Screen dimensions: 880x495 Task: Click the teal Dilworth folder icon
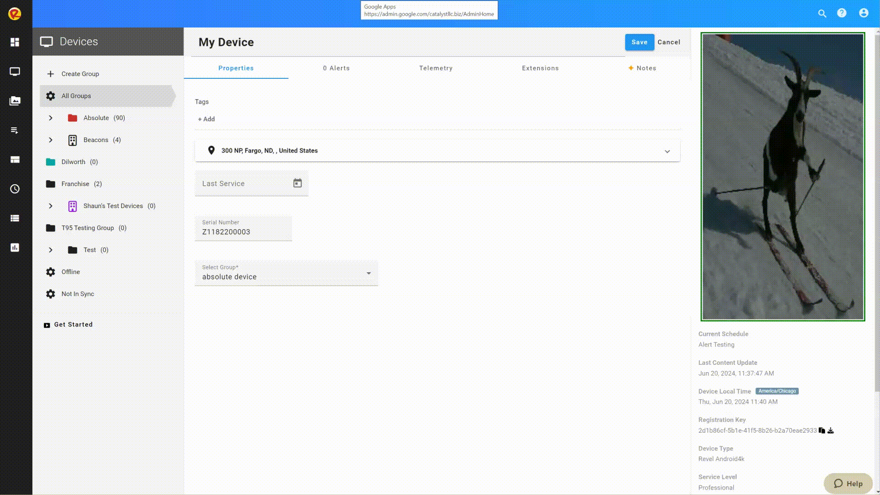(x=50, y=162)
